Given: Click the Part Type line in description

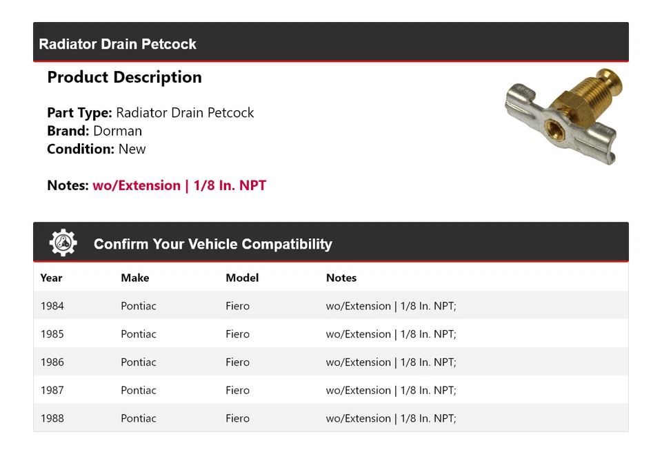Looking at the screenshot, I should tap(150, 112).
